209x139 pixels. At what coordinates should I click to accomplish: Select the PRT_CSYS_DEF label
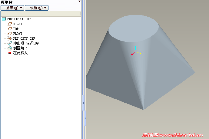pos(24,38)
